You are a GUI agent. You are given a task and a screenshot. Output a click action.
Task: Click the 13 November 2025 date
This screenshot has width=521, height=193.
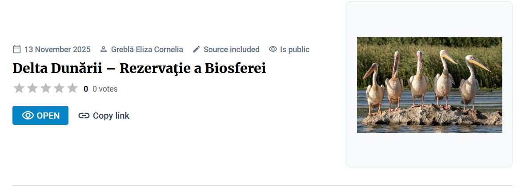pyautogui.click(x=57, y=49)
